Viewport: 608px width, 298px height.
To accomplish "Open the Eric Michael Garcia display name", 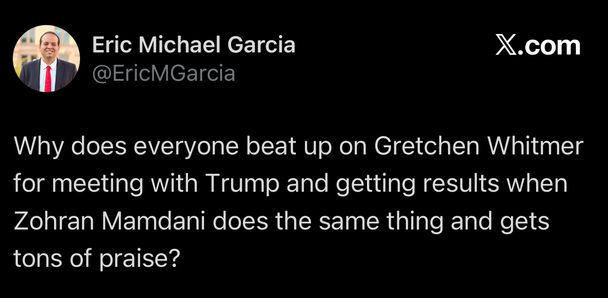I will (x=193, y=45).
